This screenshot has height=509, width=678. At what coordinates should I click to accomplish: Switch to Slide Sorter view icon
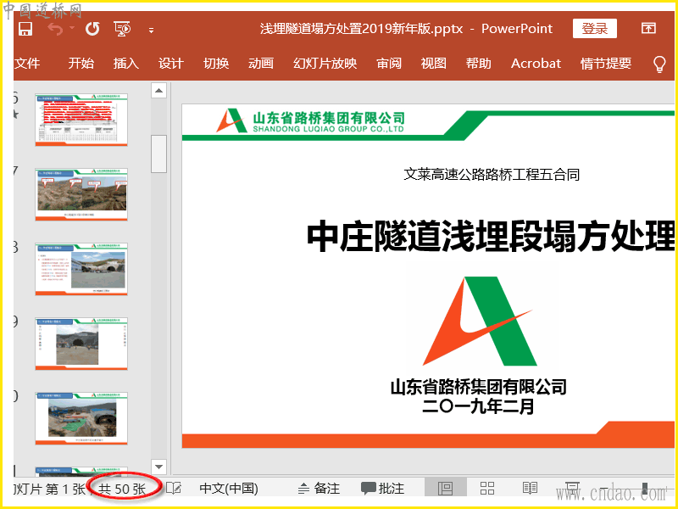click(487, 489)
